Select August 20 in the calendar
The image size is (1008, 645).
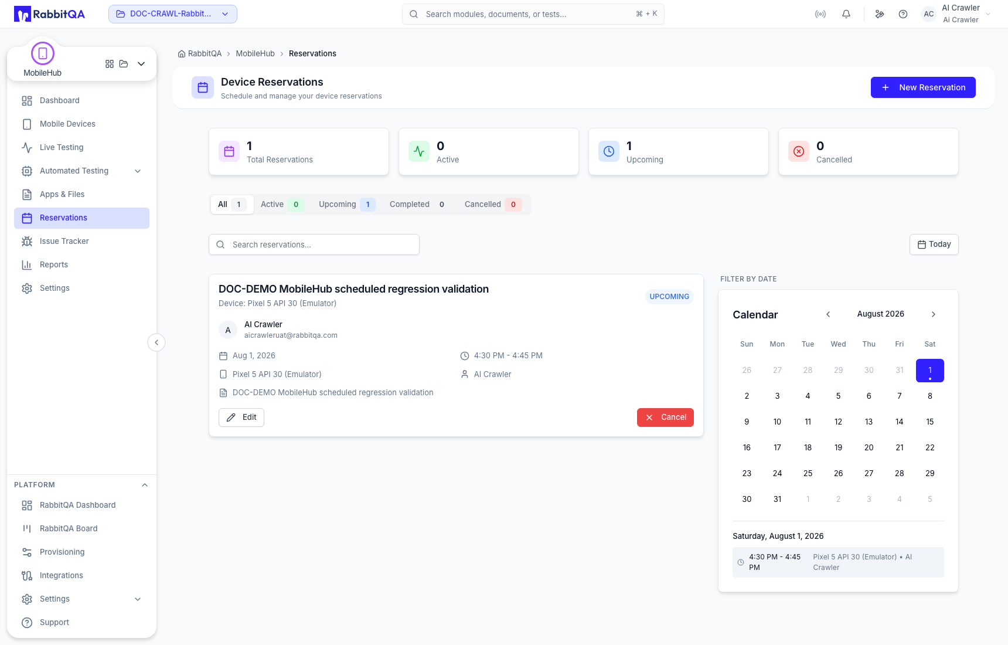(x=869, y=448)
